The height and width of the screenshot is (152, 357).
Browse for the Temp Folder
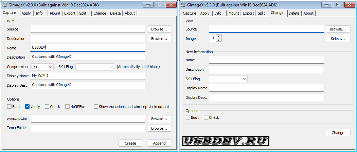159,128
